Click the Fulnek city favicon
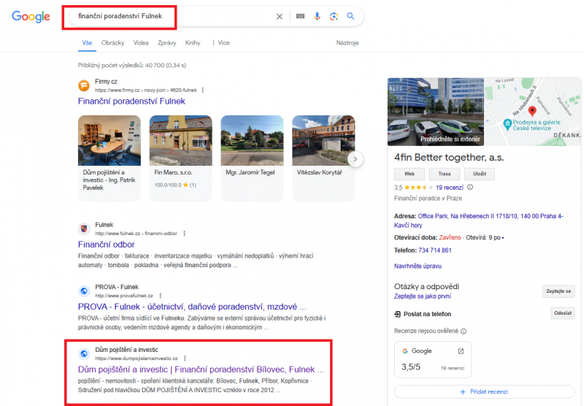The height and width of the screenshot is (406, 584). (84, 229)
